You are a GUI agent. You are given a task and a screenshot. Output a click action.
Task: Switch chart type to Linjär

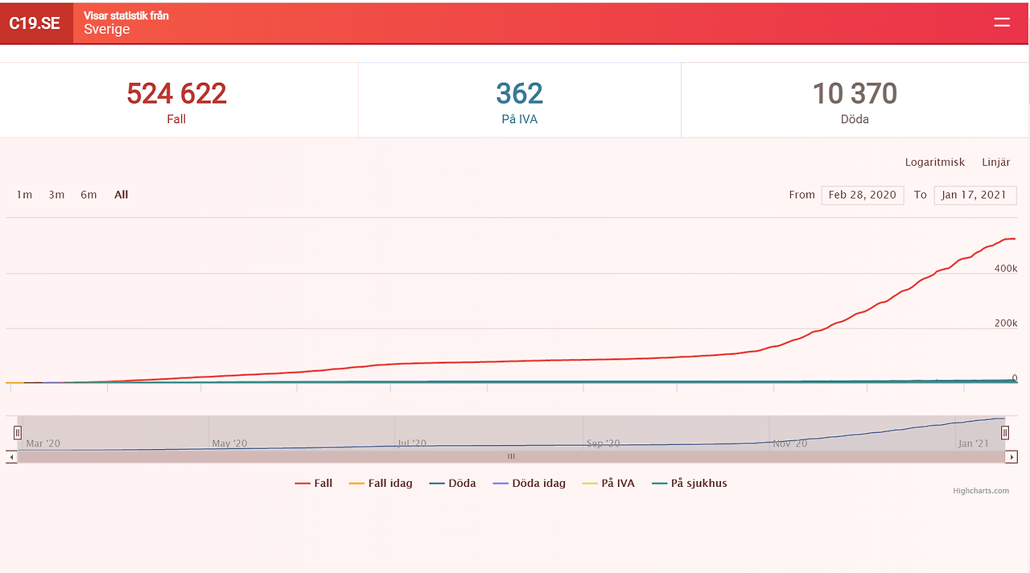click(x=996, y=162)
